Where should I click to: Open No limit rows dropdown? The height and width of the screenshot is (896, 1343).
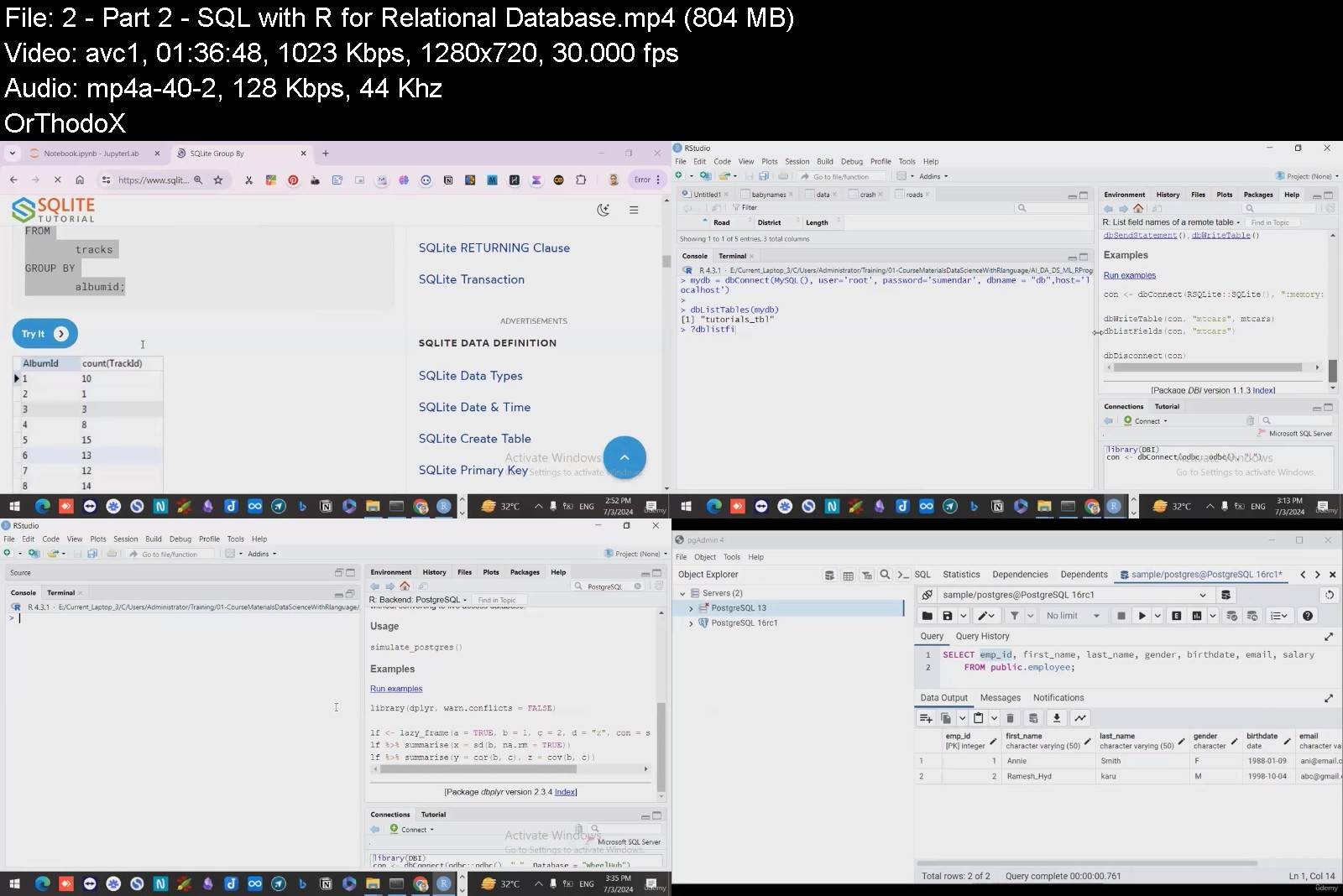click(x=1074, y=616)
